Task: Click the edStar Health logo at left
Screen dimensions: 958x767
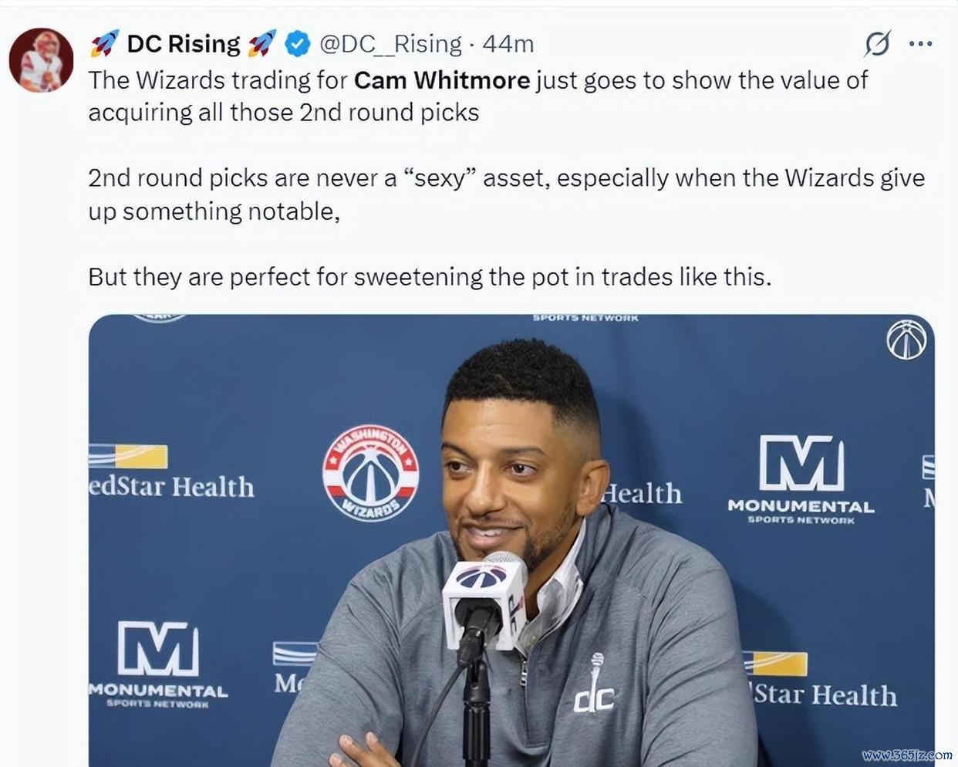Action: [x=171, y=472]
